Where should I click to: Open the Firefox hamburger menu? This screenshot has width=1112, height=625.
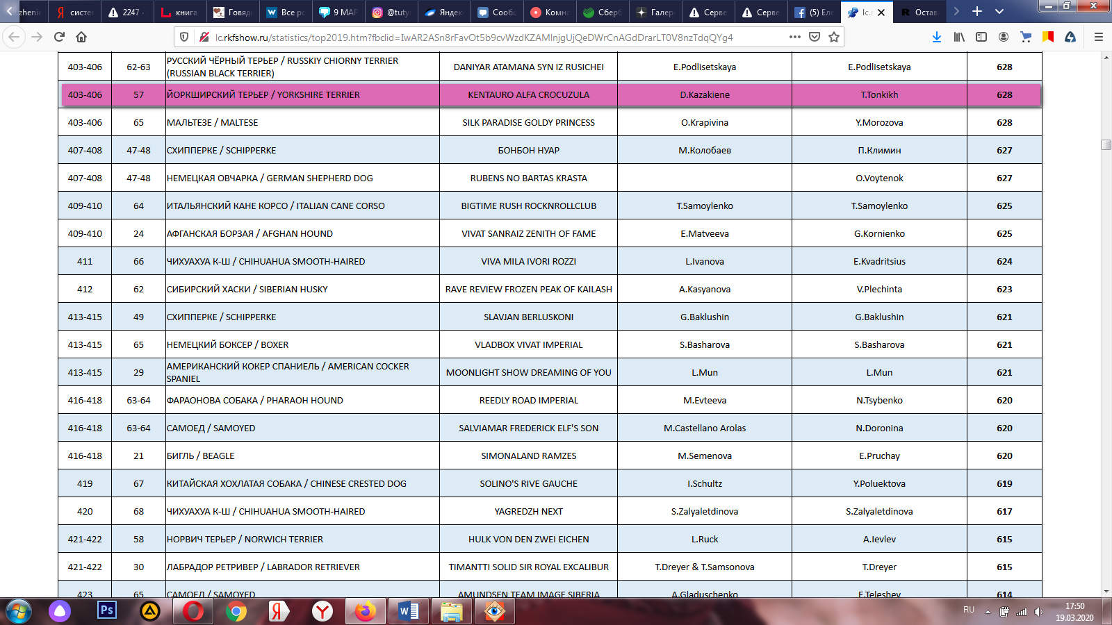tap(1099, 37)
